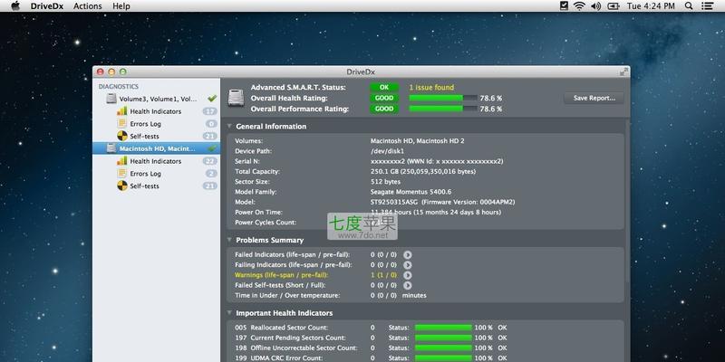The width and height of the screenshot is (725, 362).
Task: Open the Actions menu
Action: tap(87, 6)
